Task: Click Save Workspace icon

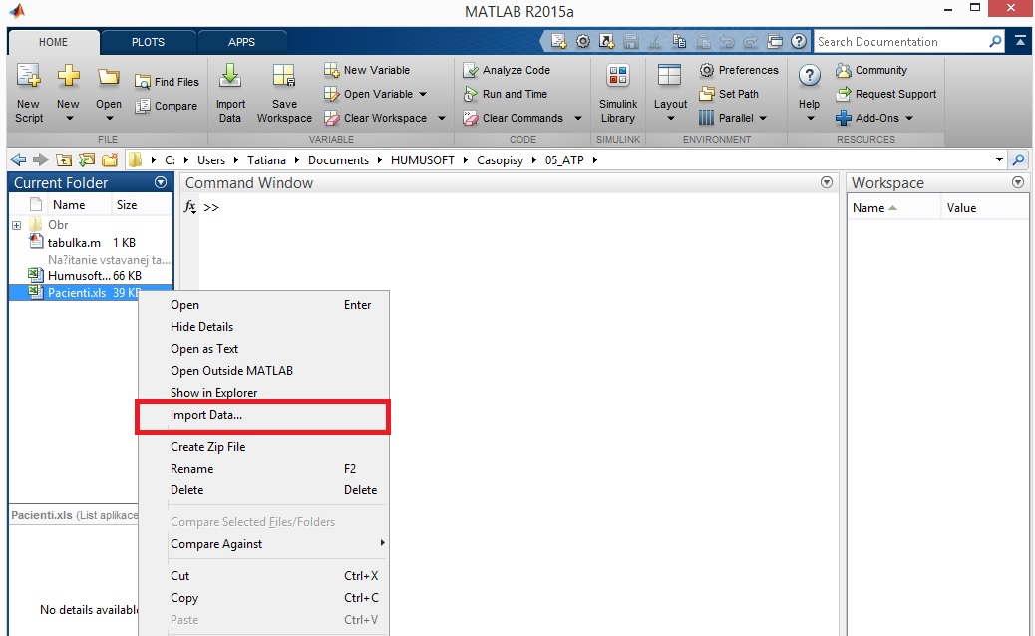Action: [x=284, y=93]
